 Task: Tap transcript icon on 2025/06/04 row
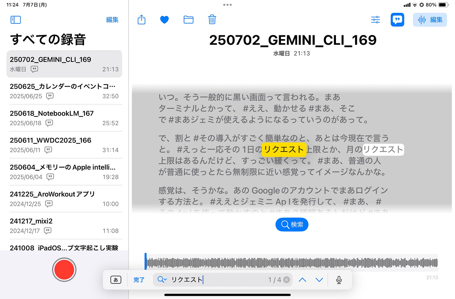[50, 177]
